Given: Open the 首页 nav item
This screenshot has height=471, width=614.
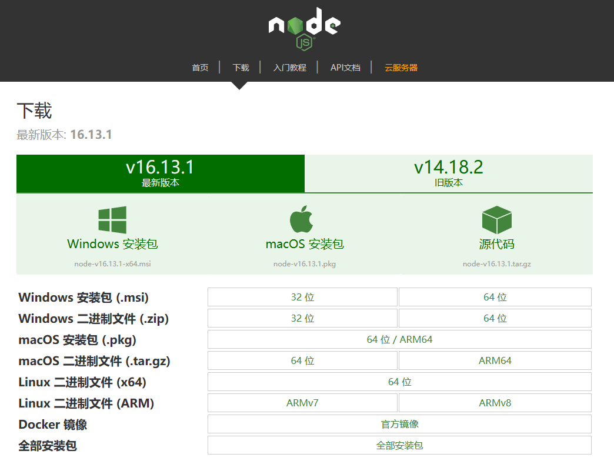Looking at the screenshot, I should pos(200,68).
